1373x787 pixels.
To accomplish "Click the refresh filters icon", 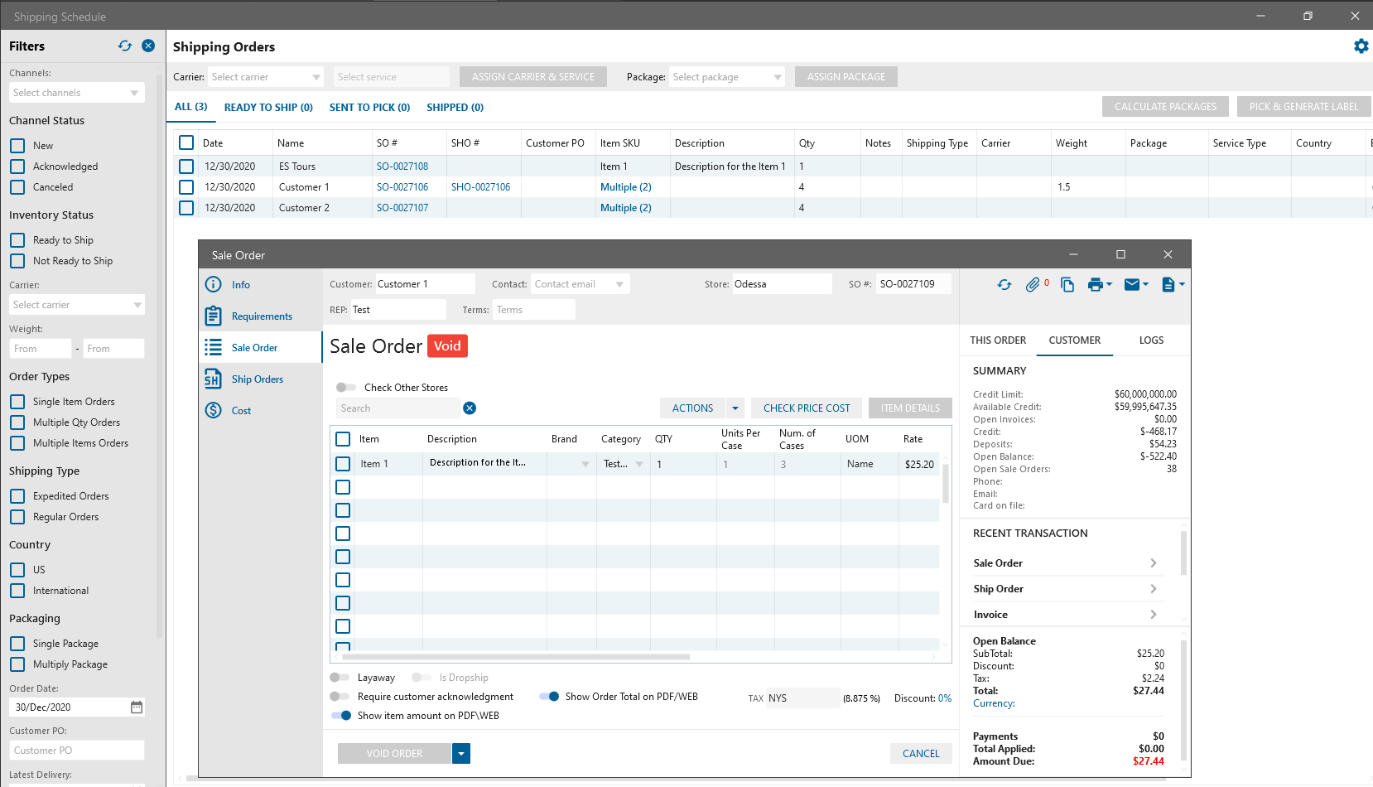I will point(125,46).
